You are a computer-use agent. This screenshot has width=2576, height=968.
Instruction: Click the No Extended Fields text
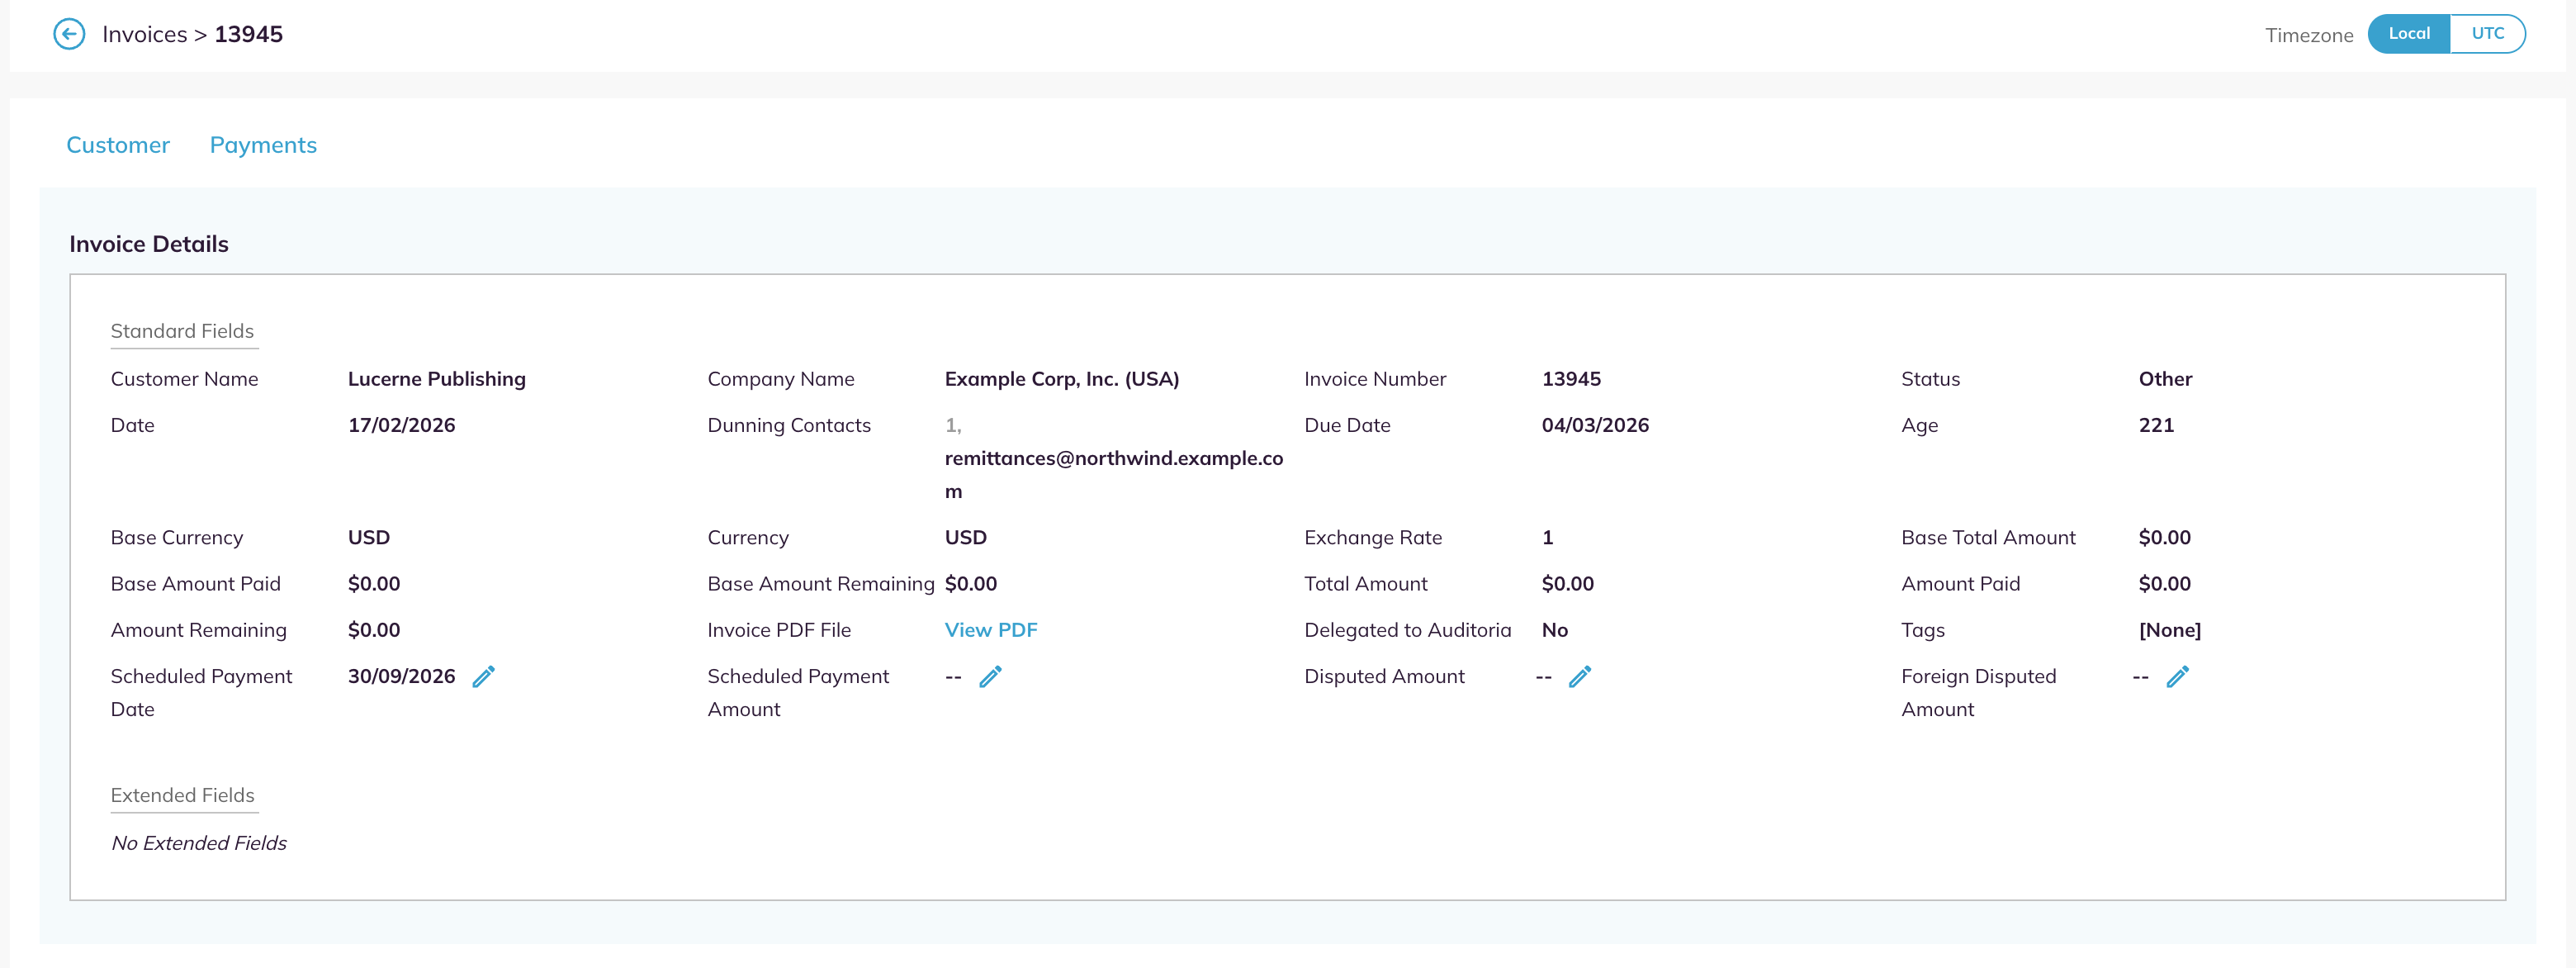coord(199,843)
